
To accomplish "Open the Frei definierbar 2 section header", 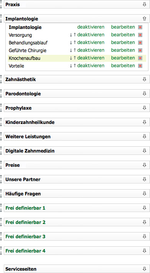I will point(77,222).
